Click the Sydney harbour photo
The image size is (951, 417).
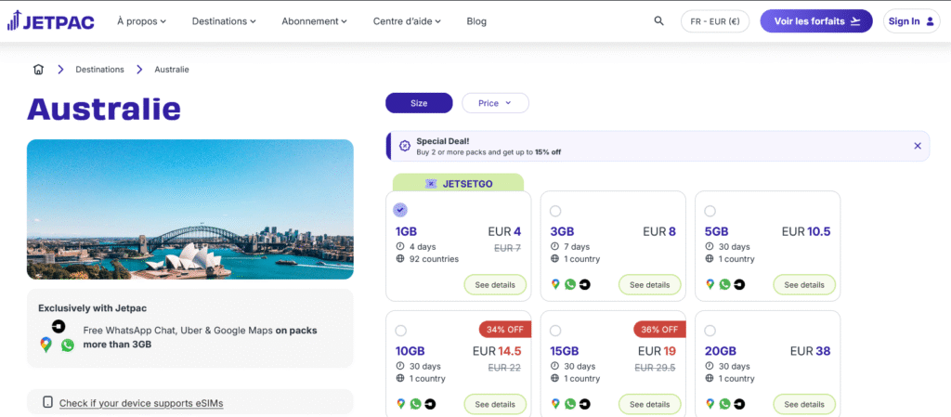point(189,210)
